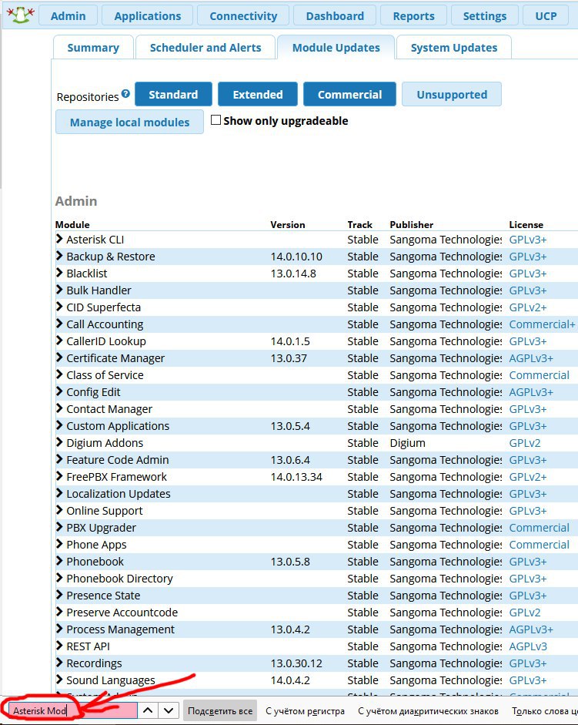This screenshot has width=578, height=725.
Task: Switch to the System Updates tab
Action: click(x=454, y=48)
